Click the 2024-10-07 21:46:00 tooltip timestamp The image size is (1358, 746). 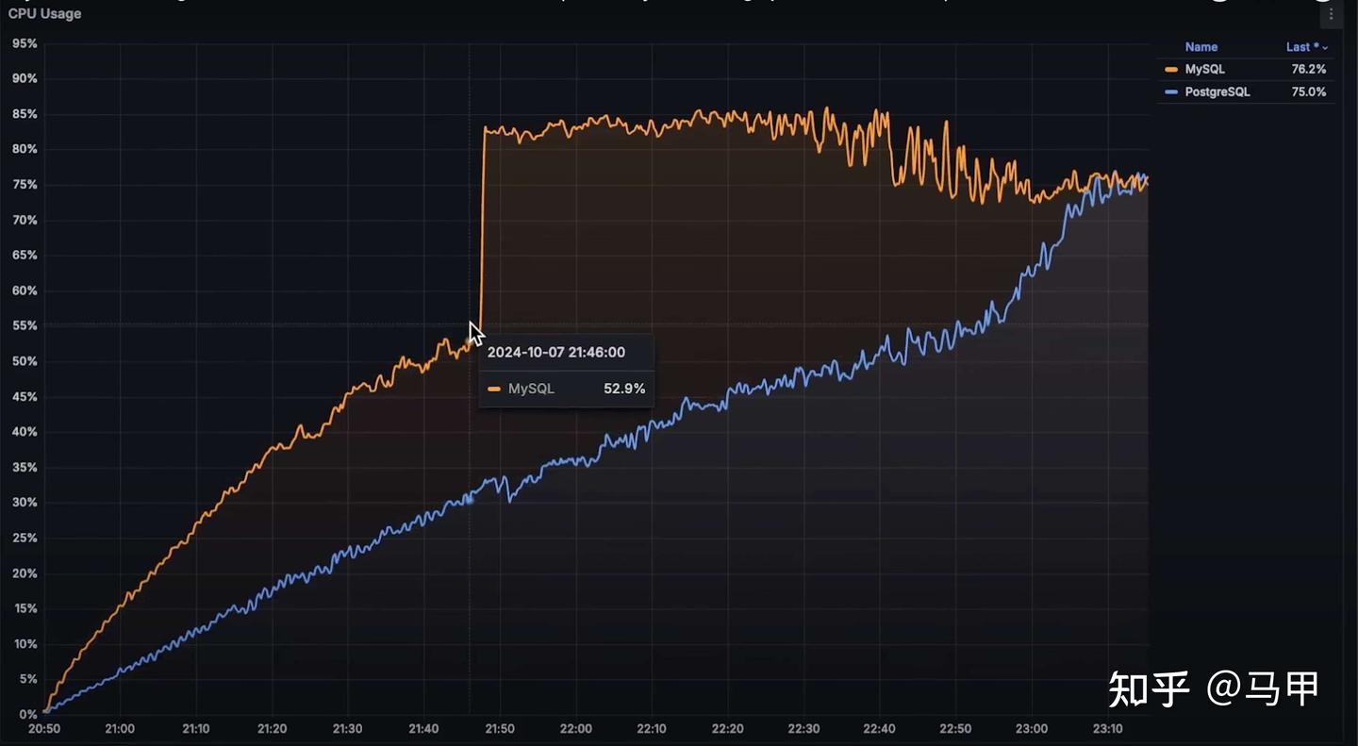556,352
